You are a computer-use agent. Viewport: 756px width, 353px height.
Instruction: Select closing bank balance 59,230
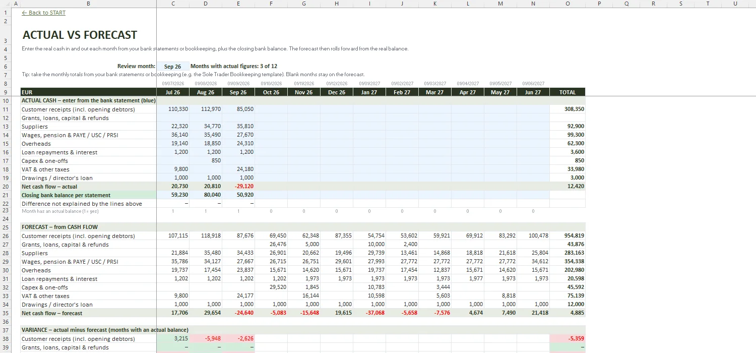tap(173, 195)
